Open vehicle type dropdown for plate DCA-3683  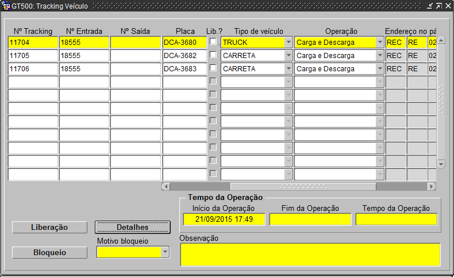288,69
